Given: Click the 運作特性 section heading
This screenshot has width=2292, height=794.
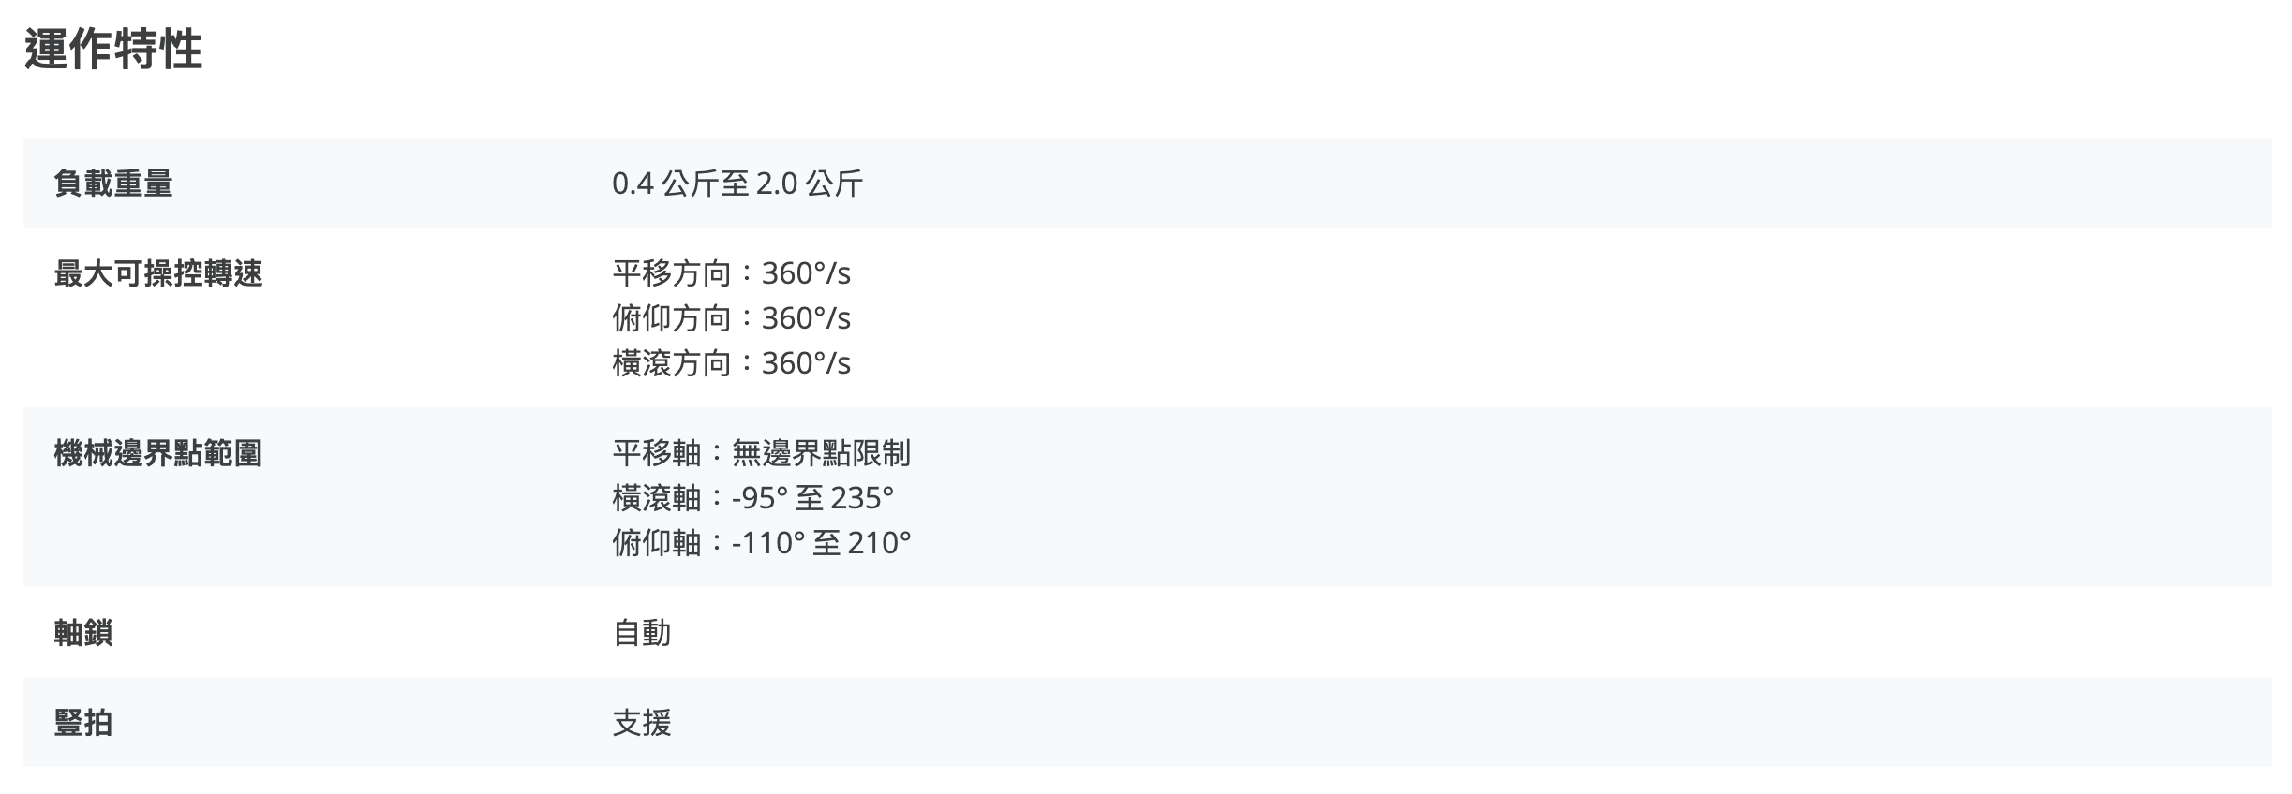Looking at the screenshot, I should (113, 50).
